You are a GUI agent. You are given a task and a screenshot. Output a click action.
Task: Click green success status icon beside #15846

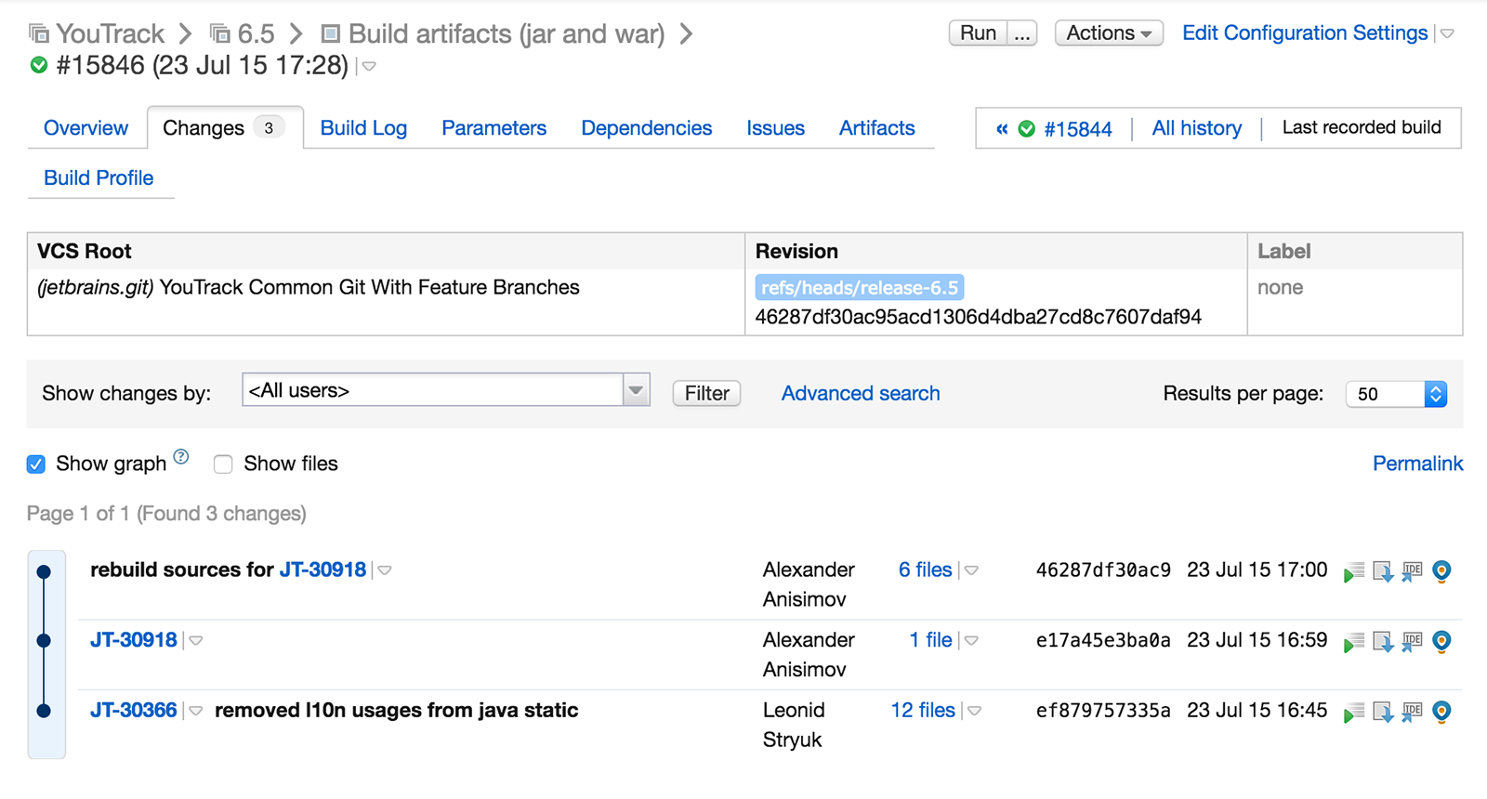39,65
